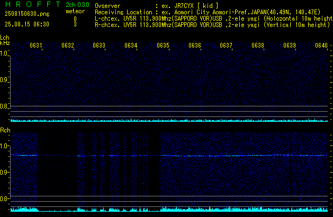Screen dimensions: 333x217
Task: Click the Lch 0.9 frequency axis label
Action: click(4, 80)
